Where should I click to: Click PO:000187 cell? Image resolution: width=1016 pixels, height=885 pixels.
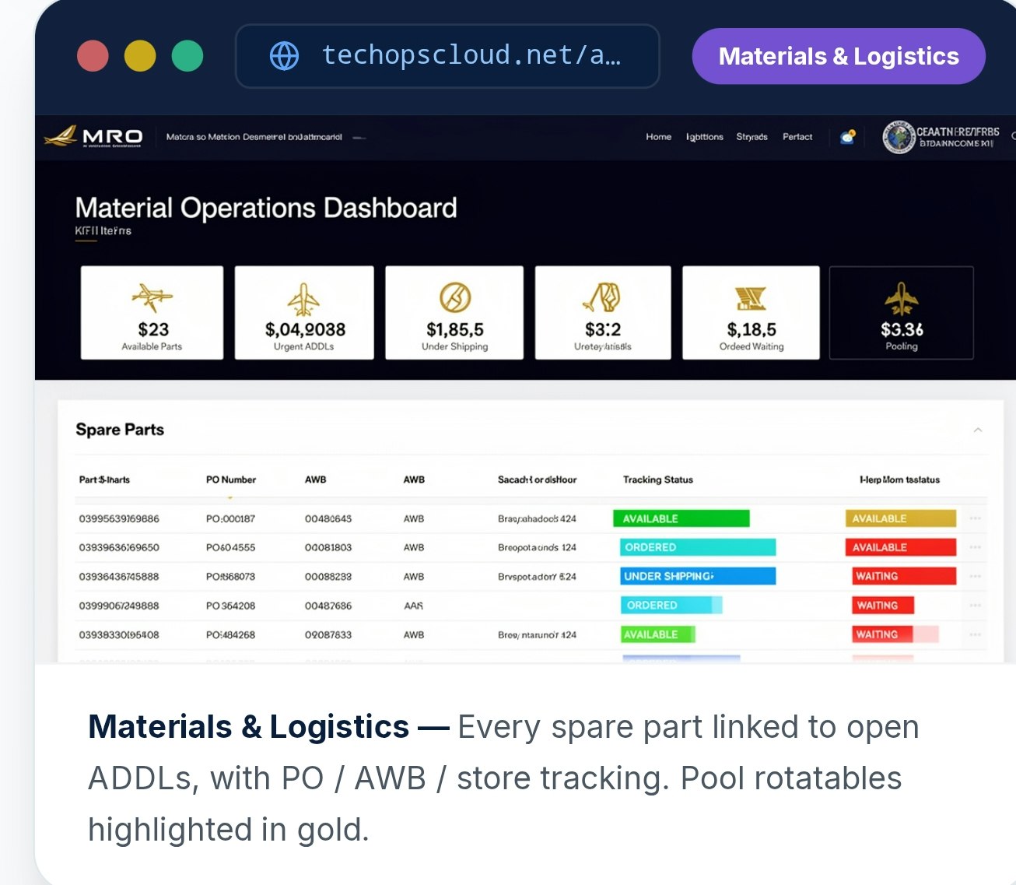(x=230, y=518)
